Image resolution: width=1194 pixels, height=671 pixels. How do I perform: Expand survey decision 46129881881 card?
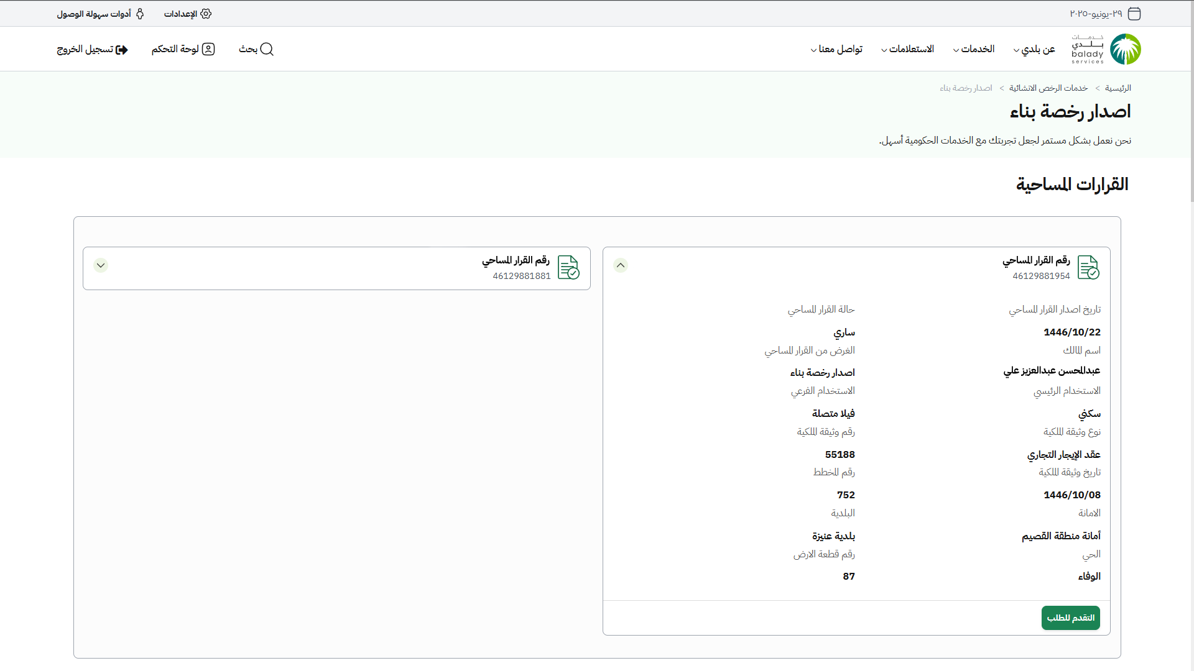point(101,265)
